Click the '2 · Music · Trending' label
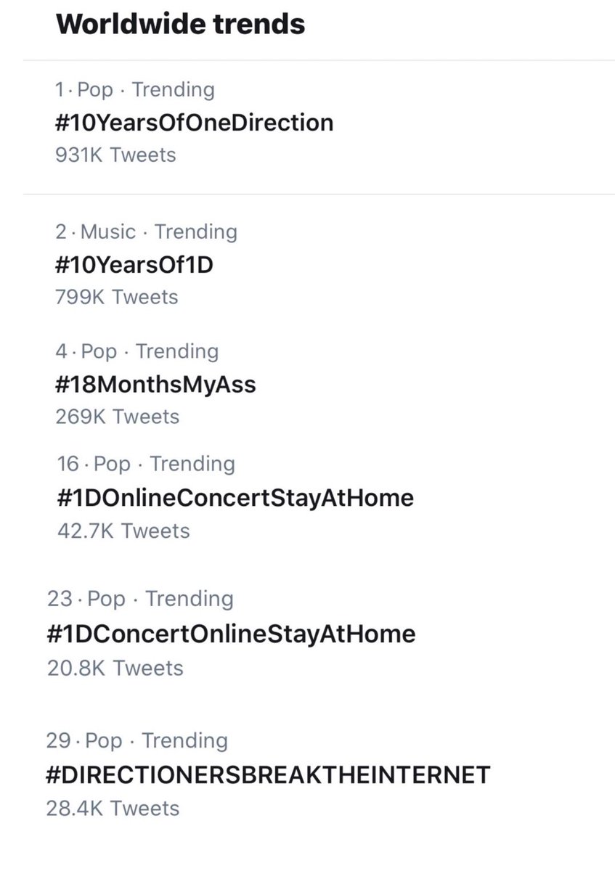The image size is (615, 871). [146, 232]
